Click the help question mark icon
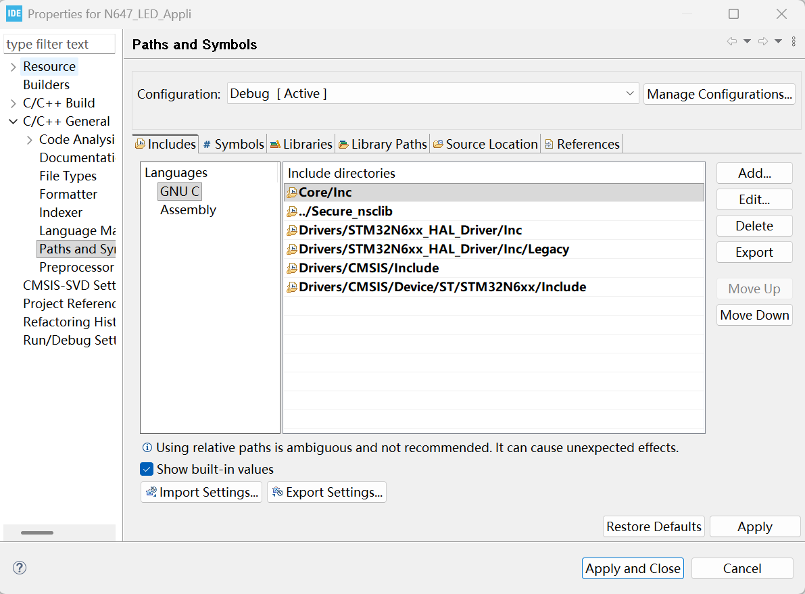805x594 pixels. click(20, 568)
